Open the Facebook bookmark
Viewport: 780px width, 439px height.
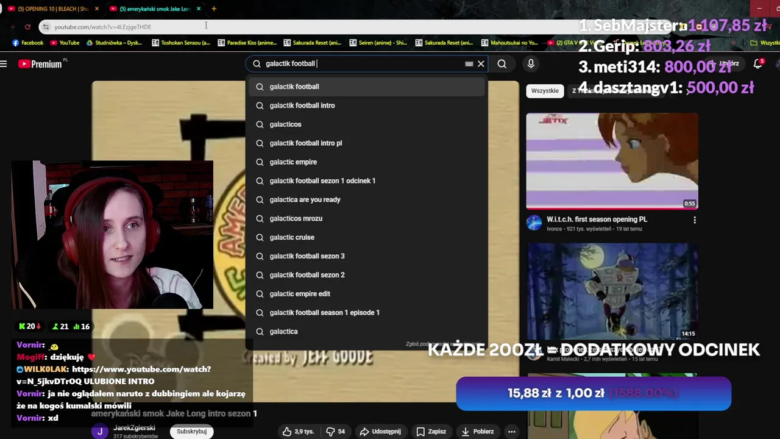(x=27, y=43)
